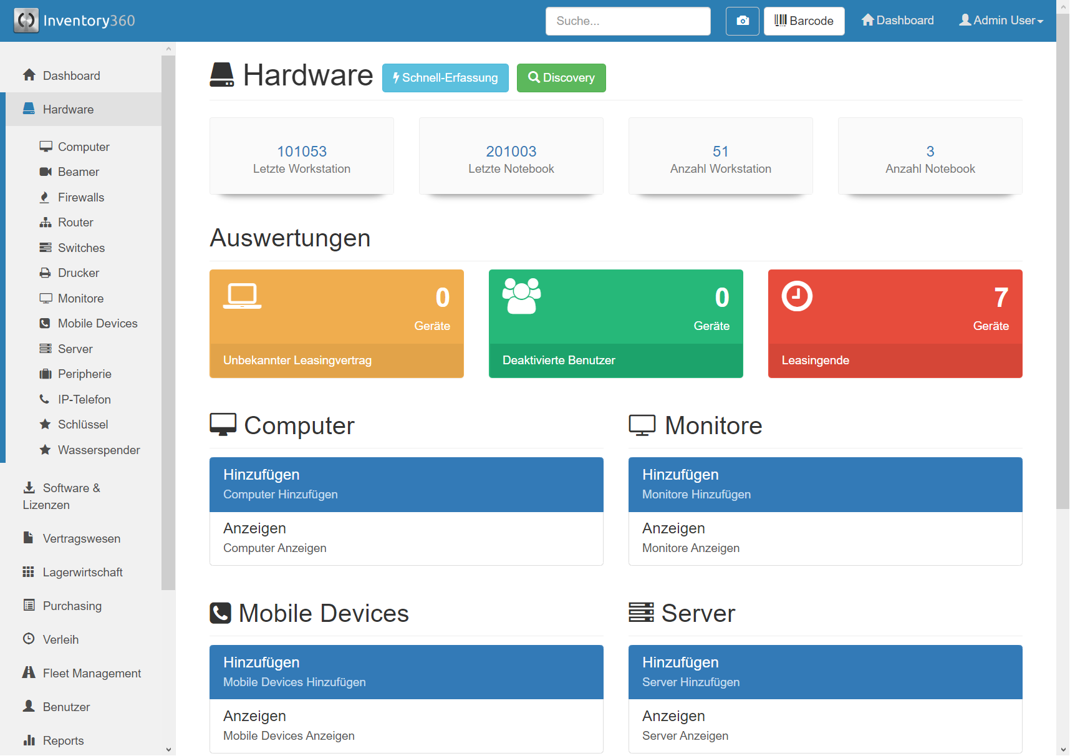Screen dimensions: 1070x756
Task: Expand the Admin User dropdown
Action: tap(1000, 20)
